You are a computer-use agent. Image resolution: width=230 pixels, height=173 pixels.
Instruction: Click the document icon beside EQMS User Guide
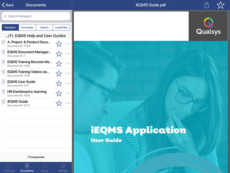[x=3, y=82]
